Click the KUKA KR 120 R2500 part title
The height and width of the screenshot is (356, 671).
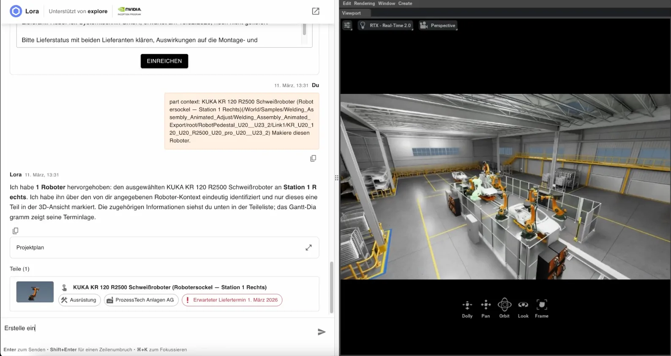click(x=170, y=287)
